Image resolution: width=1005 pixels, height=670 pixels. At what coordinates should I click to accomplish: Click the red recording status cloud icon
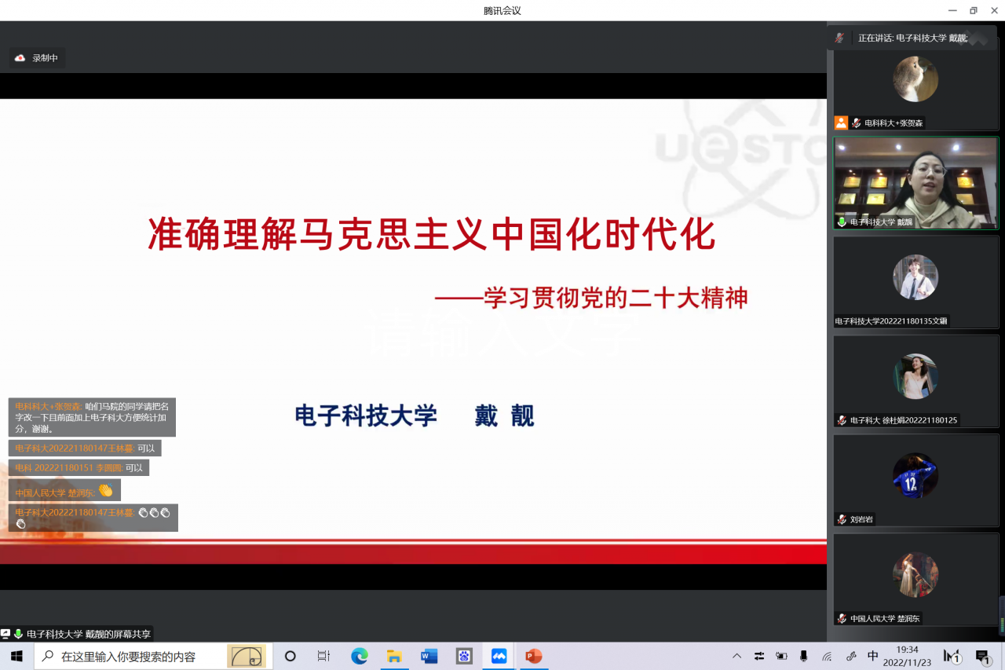pyautogui.click(x=20, y=58)
